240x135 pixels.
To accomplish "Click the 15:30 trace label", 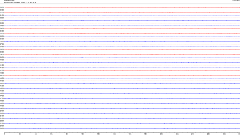I will [2, 88].
